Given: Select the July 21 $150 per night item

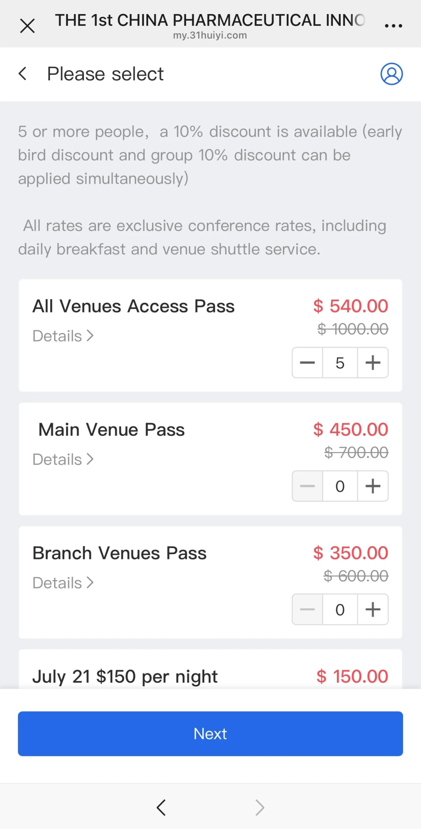Looking at the screenshot, I should [125, 676].
